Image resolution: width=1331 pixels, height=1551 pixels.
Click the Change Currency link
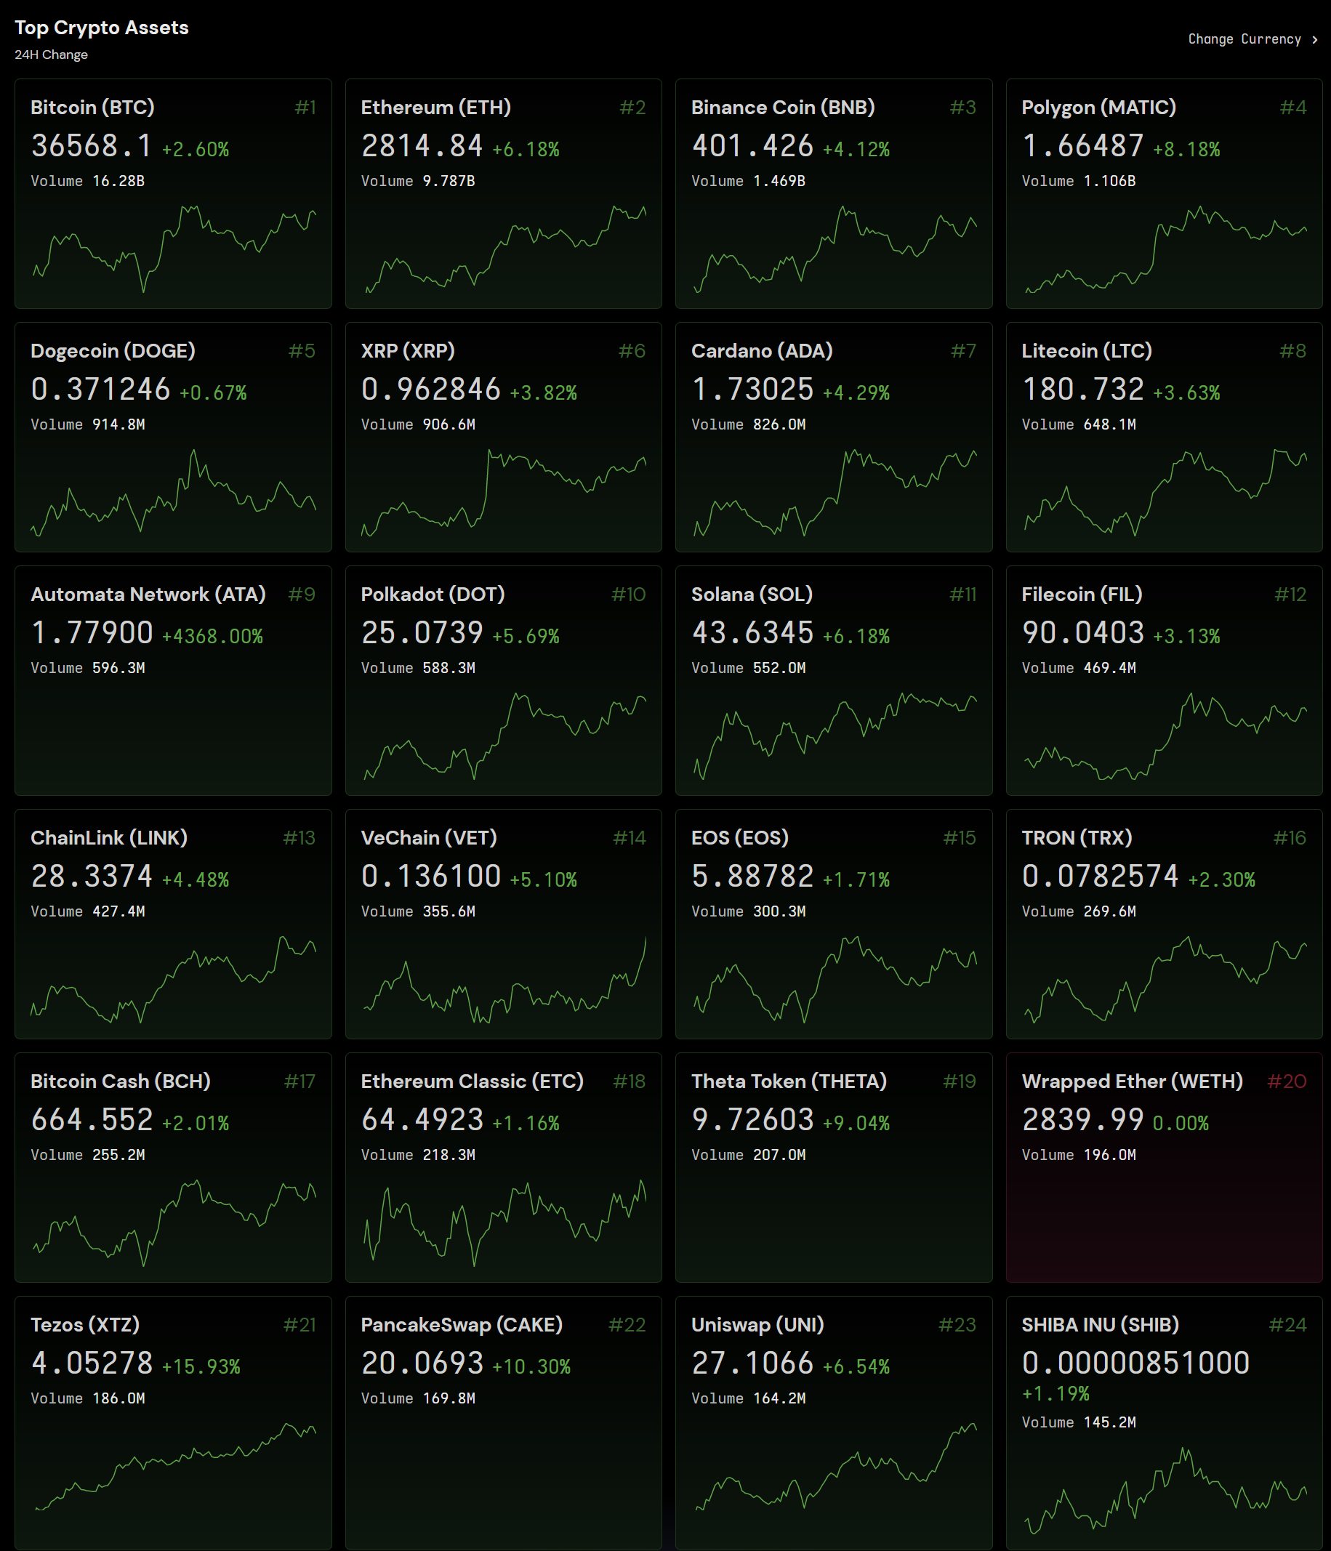[1244, 39]
